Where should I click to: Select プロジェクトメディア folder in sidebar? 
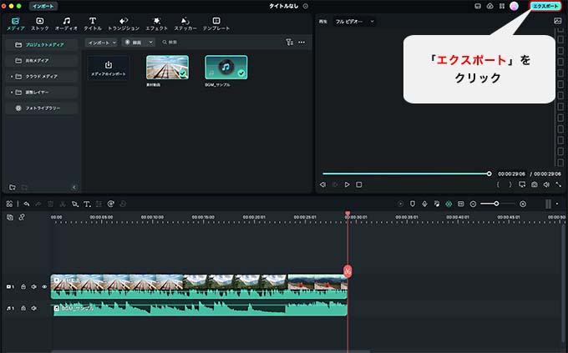pyautogui.click(x=42, y=44)
